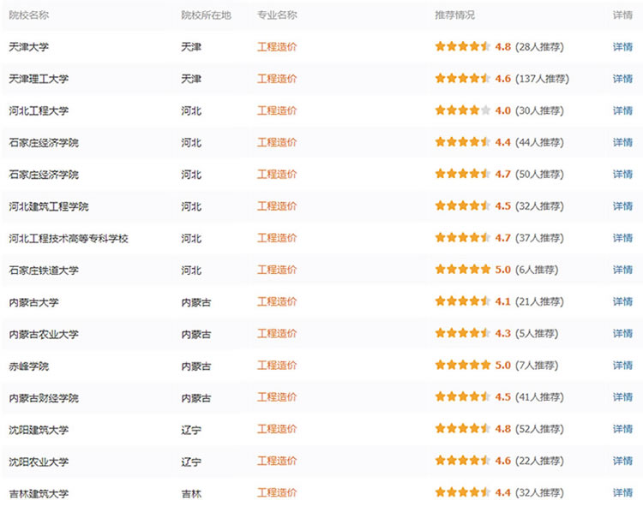643x506 pixels.
Task: Click five-star rating icons for 石家庄铁道大学
Action: coord(463,270)
